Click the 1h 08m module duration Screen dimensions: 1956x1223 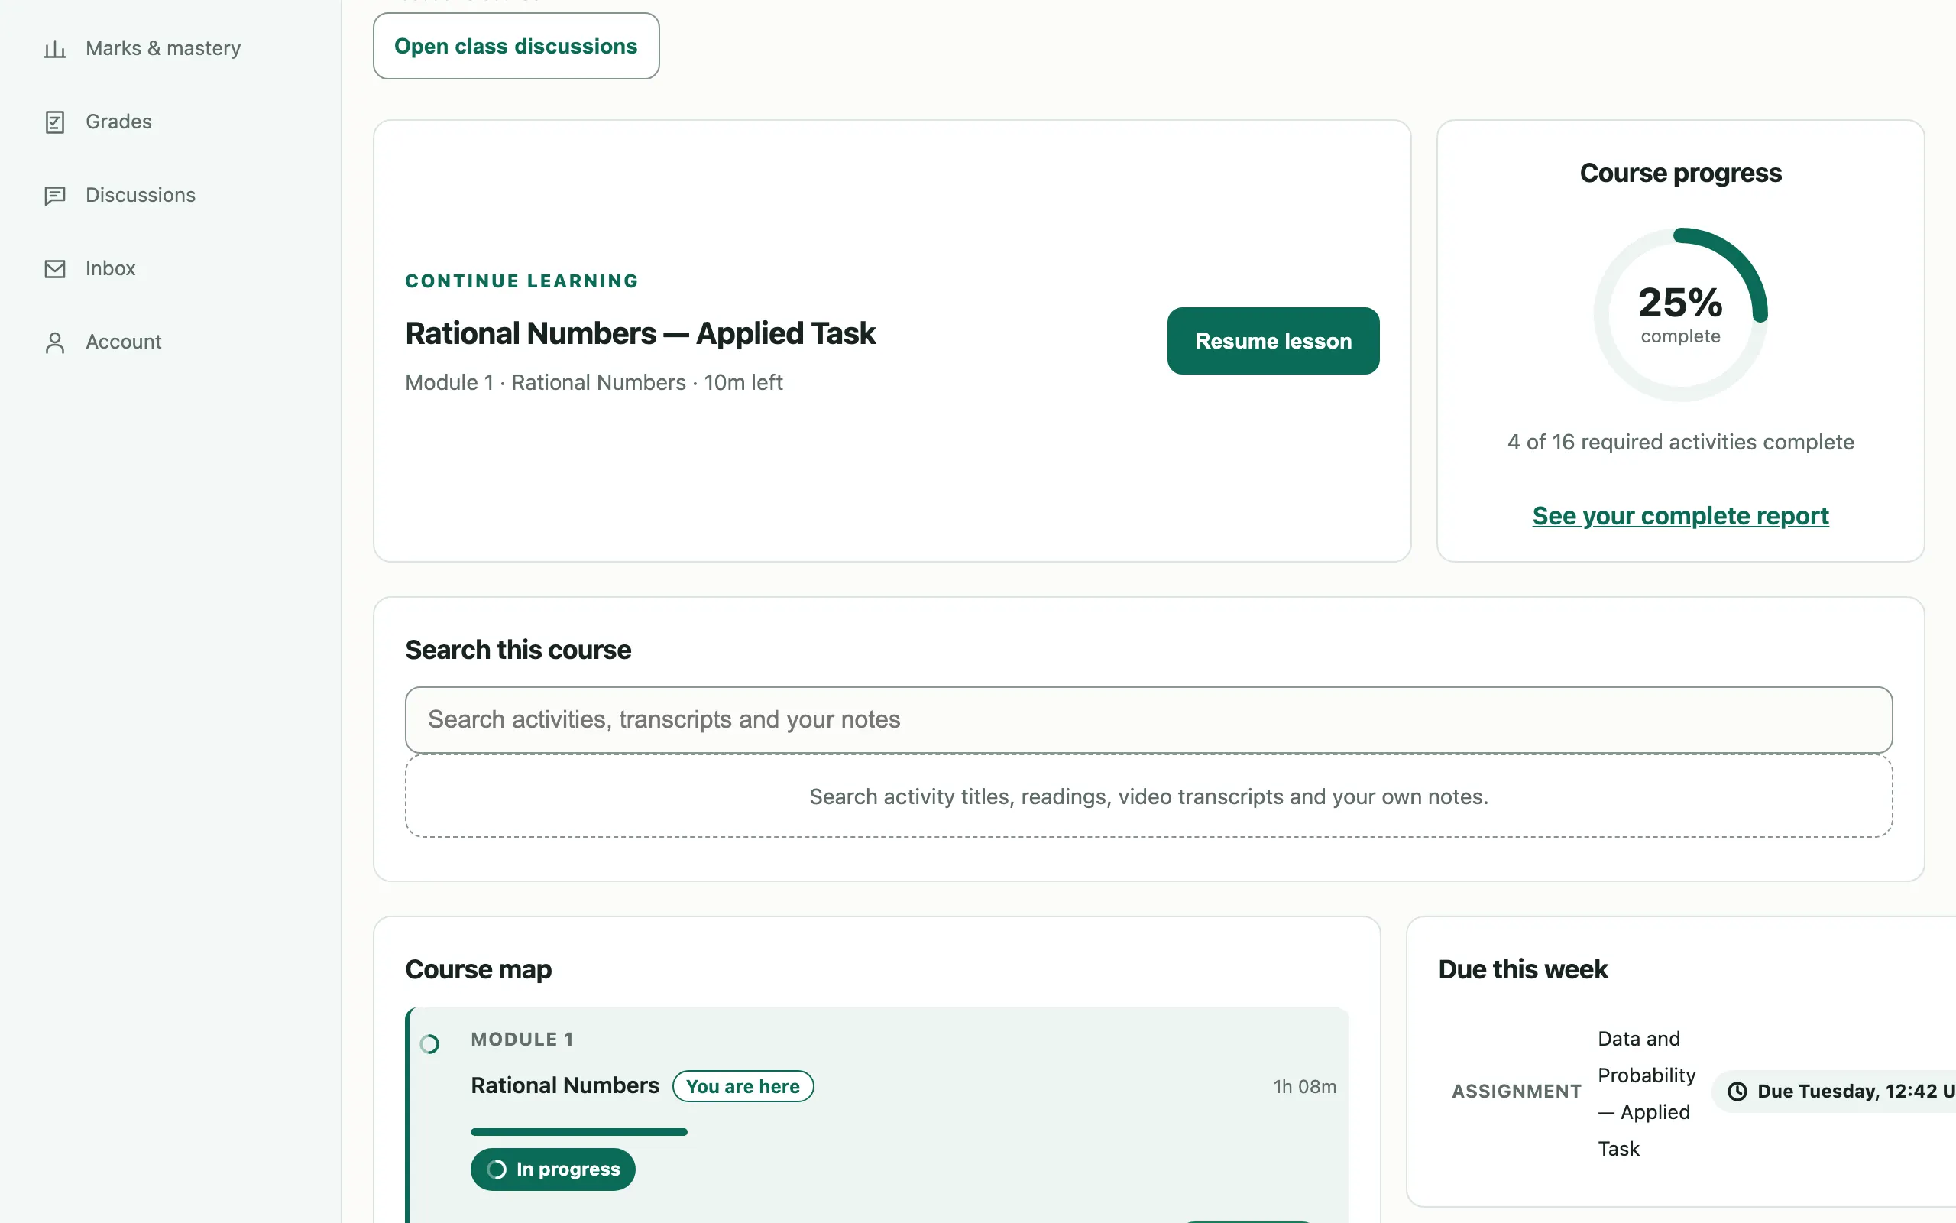point(1304,1086)
